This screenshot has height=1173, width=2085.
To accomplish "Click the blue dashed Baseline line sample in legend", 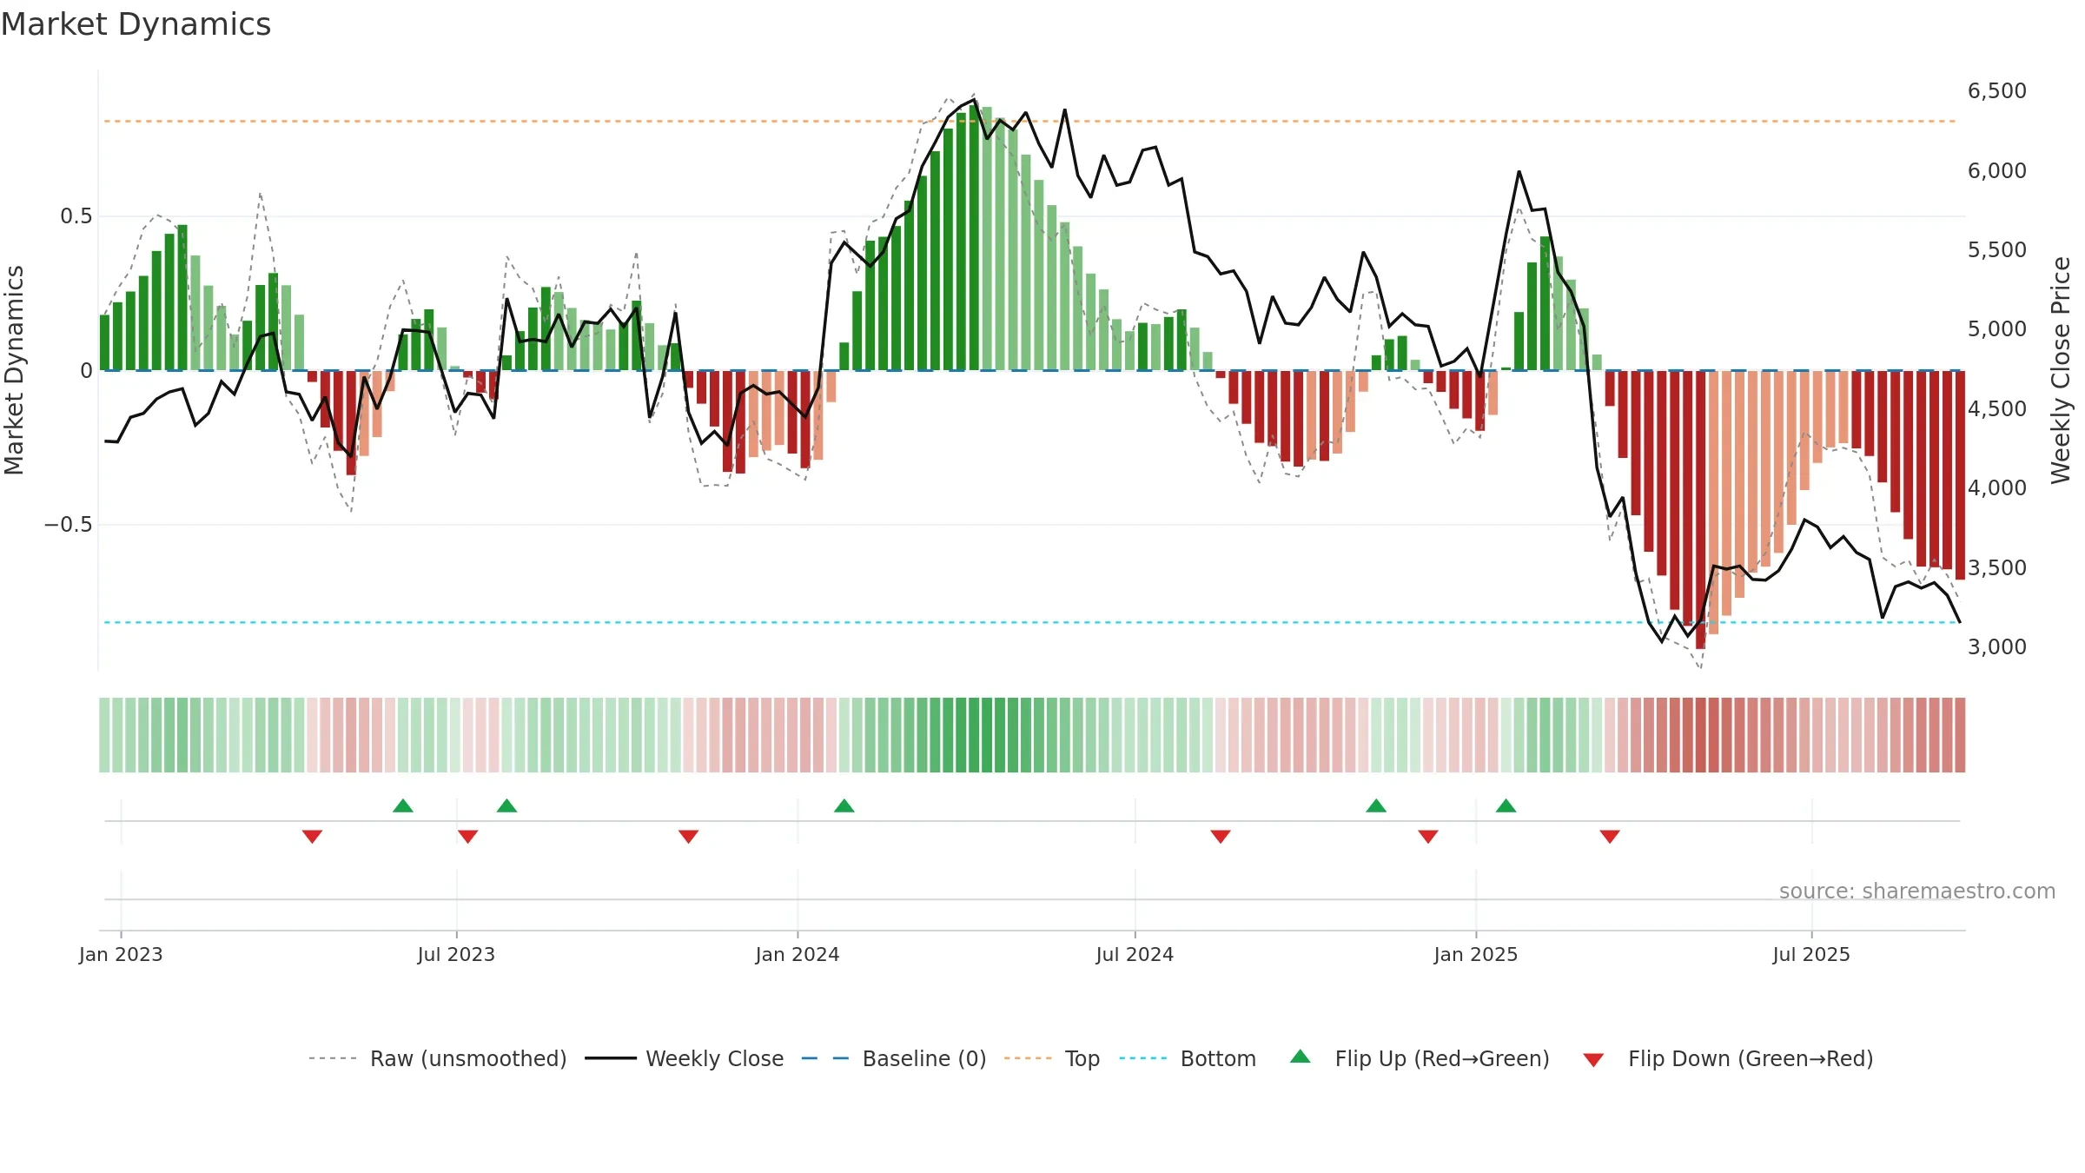I will tap(825, 1058).
